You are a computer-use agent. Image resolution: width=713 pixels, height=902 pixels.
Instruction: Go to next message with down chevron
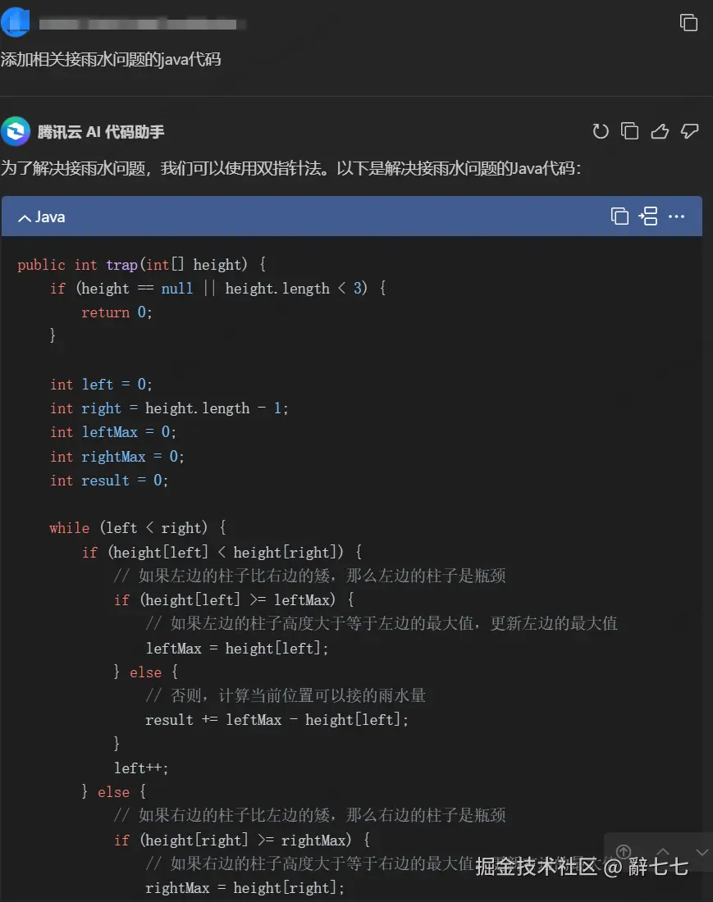[x=702, y=851]
